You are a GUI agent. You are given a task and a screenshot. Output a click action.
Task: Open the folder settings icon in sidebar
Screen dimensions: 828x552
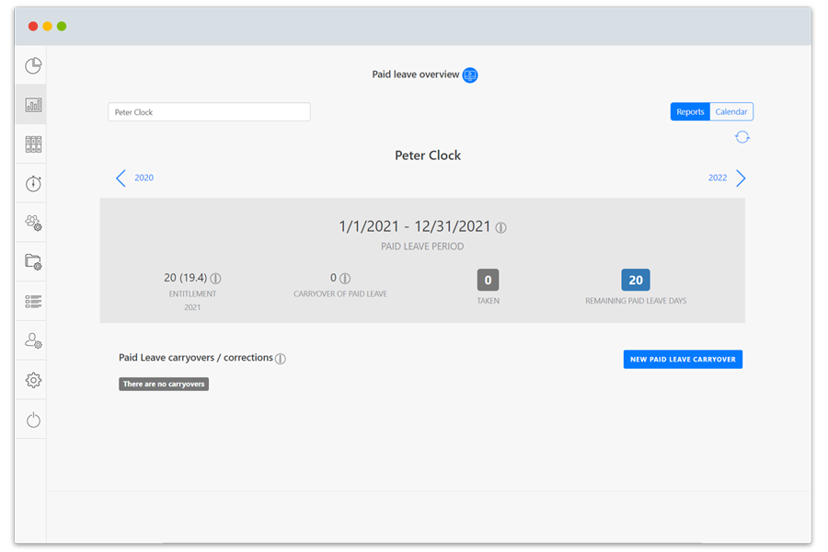pos(33,262)
